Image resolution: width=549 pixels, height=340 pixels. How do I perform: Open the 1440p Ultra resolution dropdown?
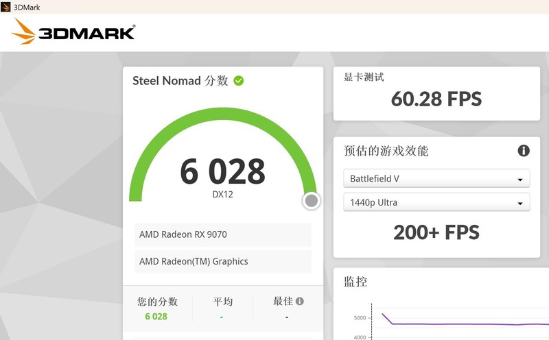436,202
